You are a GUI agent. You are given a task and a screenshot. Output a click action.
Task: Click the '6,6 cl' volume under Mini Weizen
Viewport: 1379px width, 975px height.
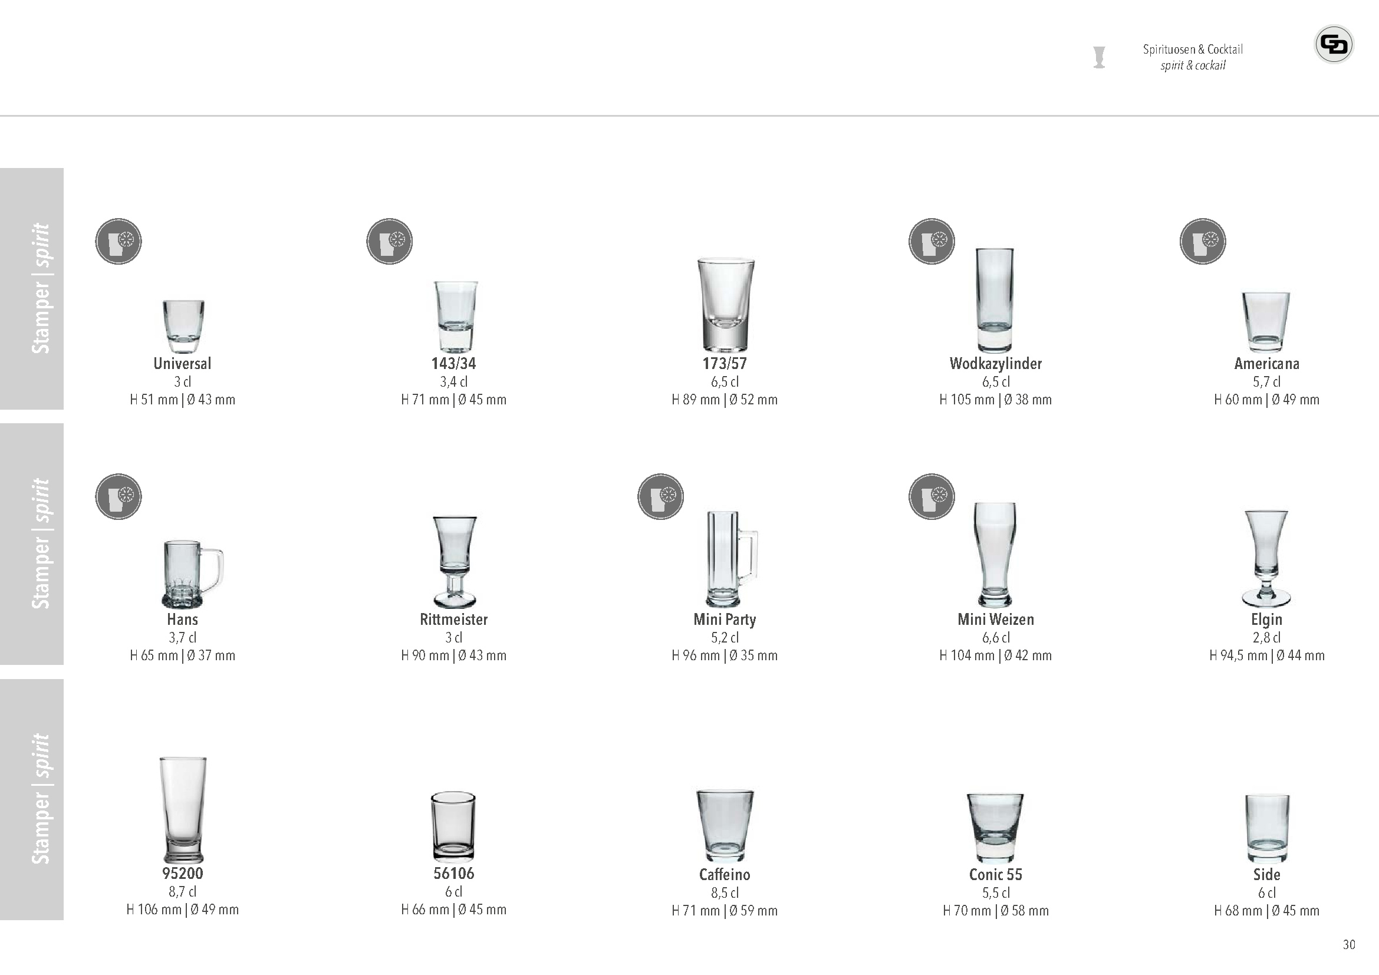(996, 637)
